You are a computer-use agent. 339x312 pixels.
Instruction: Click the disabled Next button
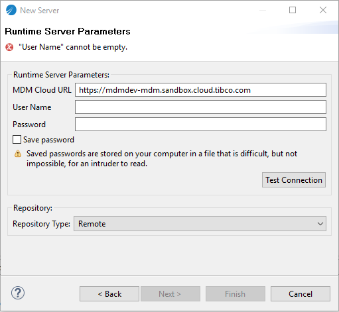tap(170, 294)
